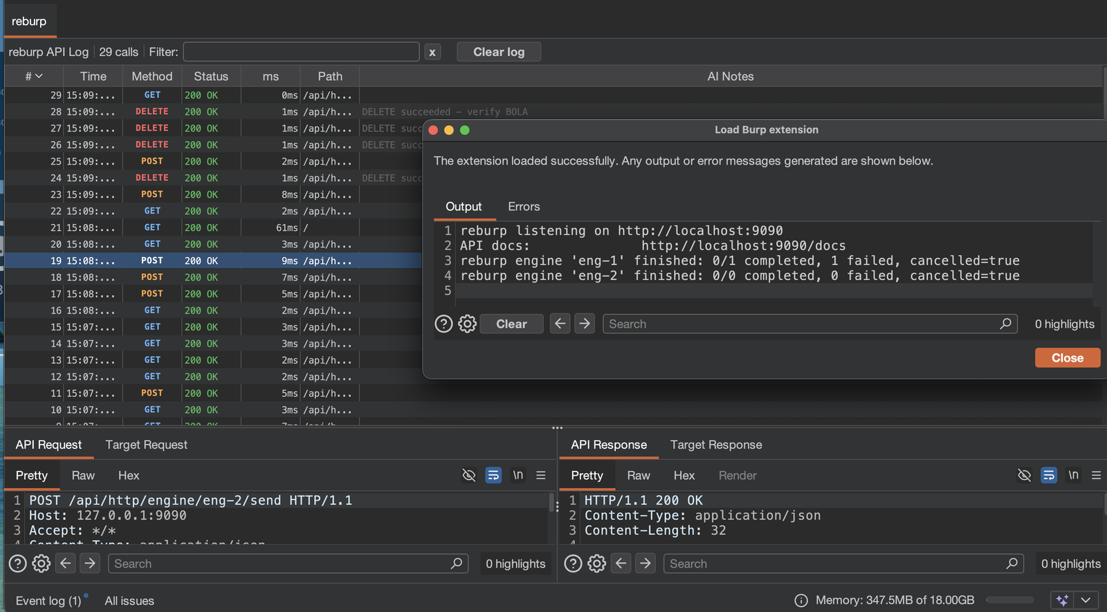
Task: Focus the reburp API Log Filter field
Action: tap(302, 52)
